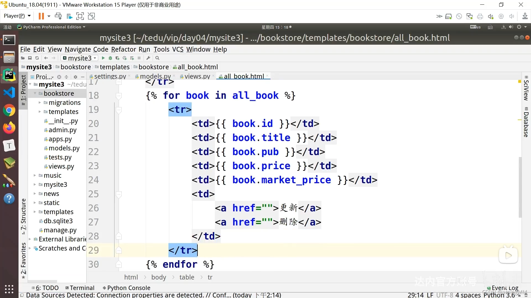Click the Save All icon
Image resolution: width=531 pixels, height=298 pixels.
coord(30,58)
